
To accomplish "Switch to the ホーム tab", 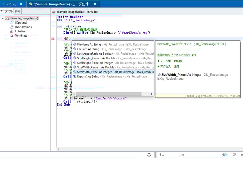I will [x=11, y=4].
